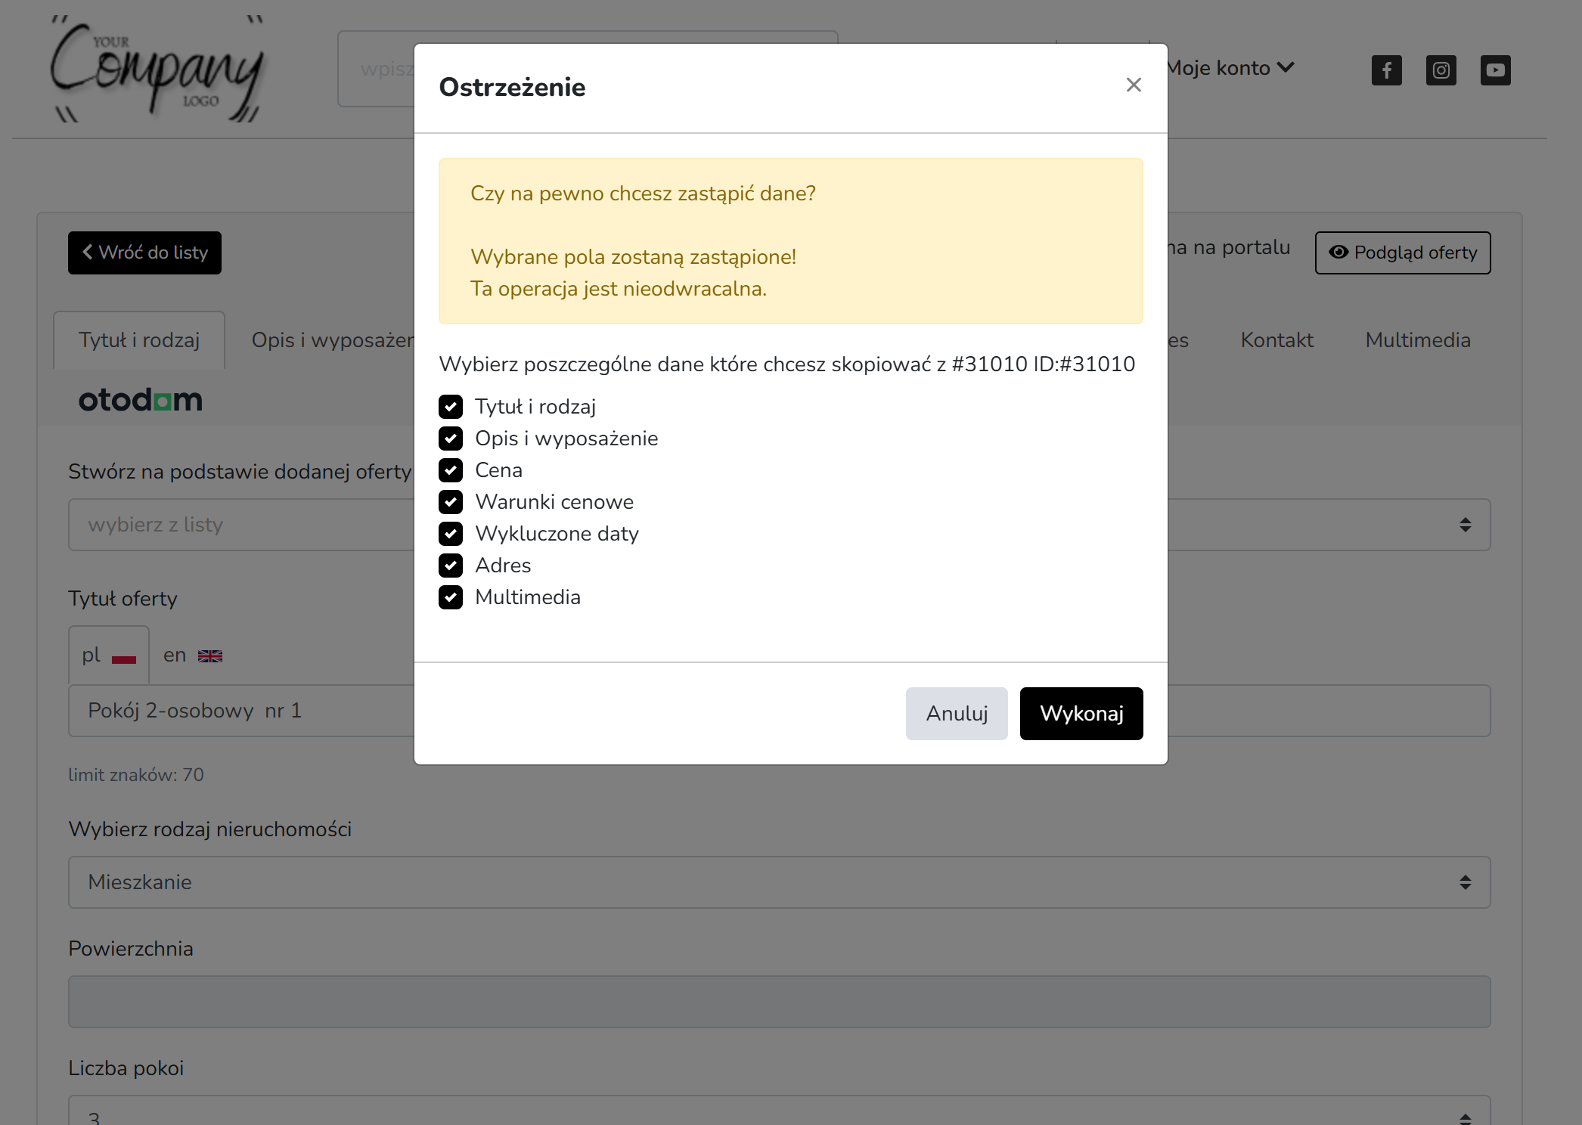The image size is (1582, 1125).
Task: Click the Your Company logo
Action: (157, 69)
